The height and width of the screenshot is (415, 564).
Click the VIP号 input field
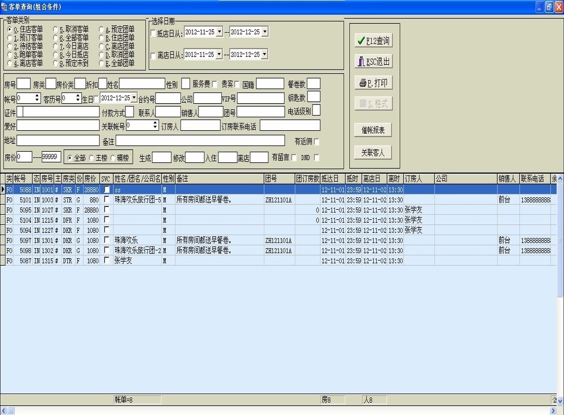coord(261,98)
